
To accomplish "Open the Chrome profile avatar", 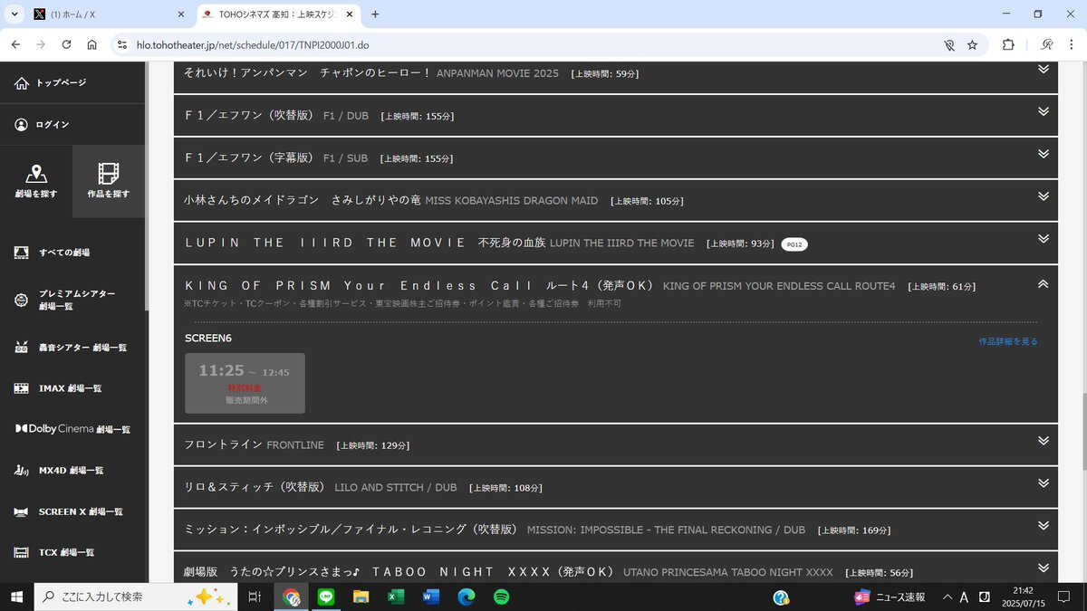I will (1046, 44).
